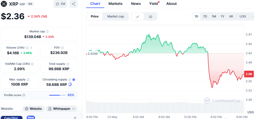Click info icon beside FDV

(62, 48)
